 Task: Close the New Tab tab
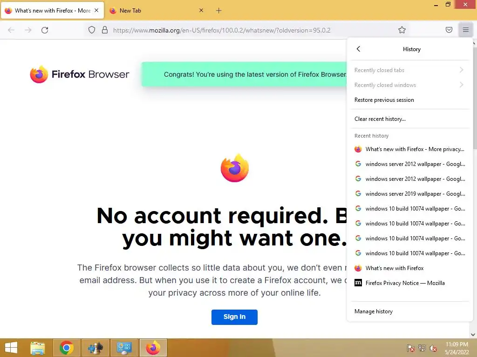tap(201, 10)
